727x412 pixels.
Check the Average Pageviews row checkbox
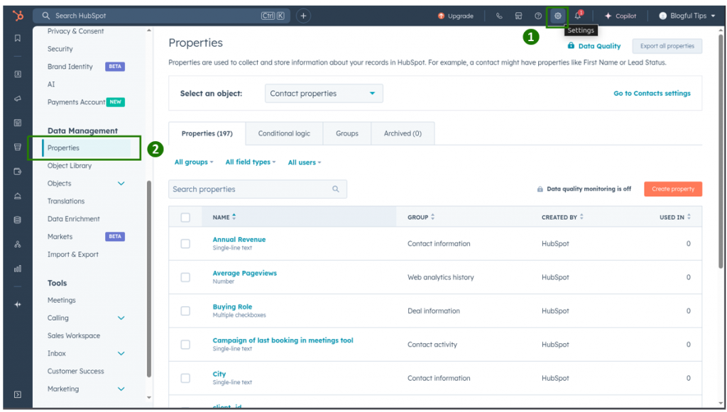coord(185,277)
